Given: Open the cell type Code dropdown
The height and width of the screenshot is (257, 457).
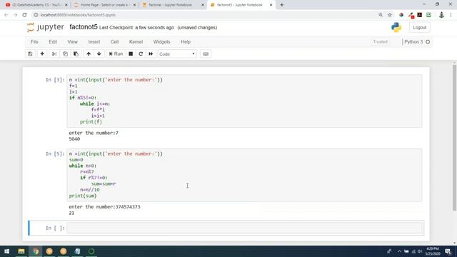Looking at the screenshot, I should point(177,54).
